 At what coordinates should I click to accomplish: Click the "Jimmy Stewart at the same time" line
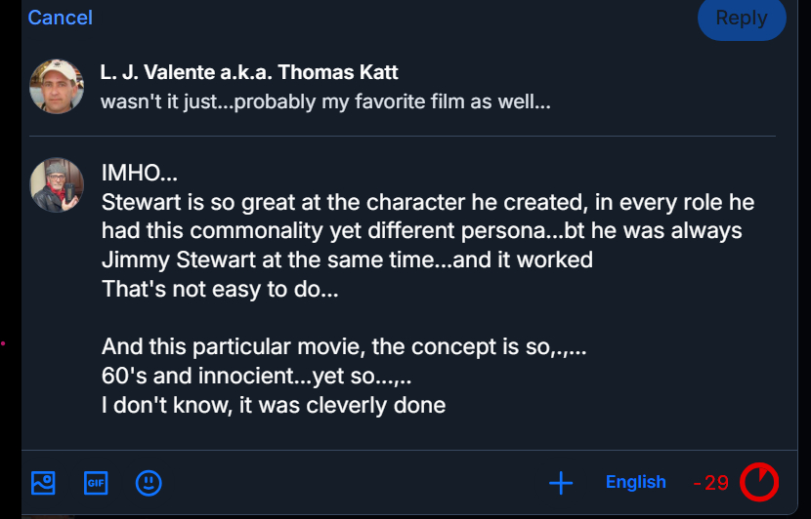[347, 260]
